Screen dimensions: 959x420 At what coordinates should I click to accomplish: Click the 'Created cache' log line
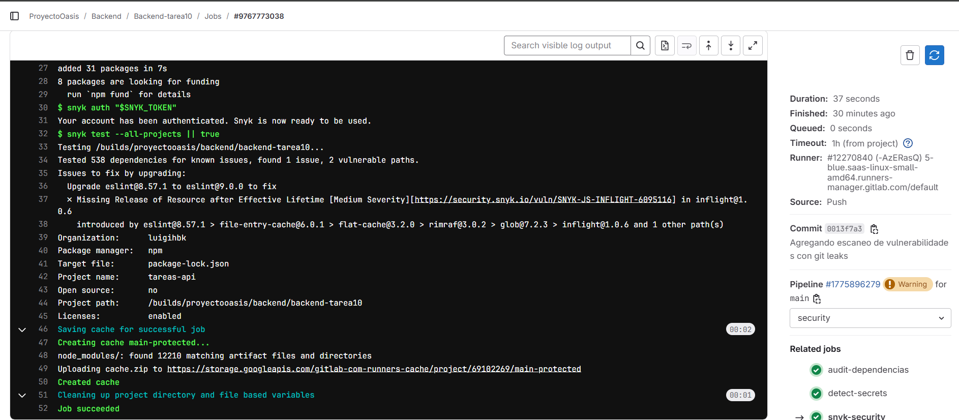(x=88, y=382)
